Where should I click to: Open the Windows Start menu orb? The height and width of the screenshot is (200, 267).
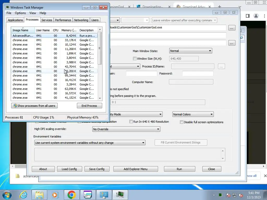(7, 195)
